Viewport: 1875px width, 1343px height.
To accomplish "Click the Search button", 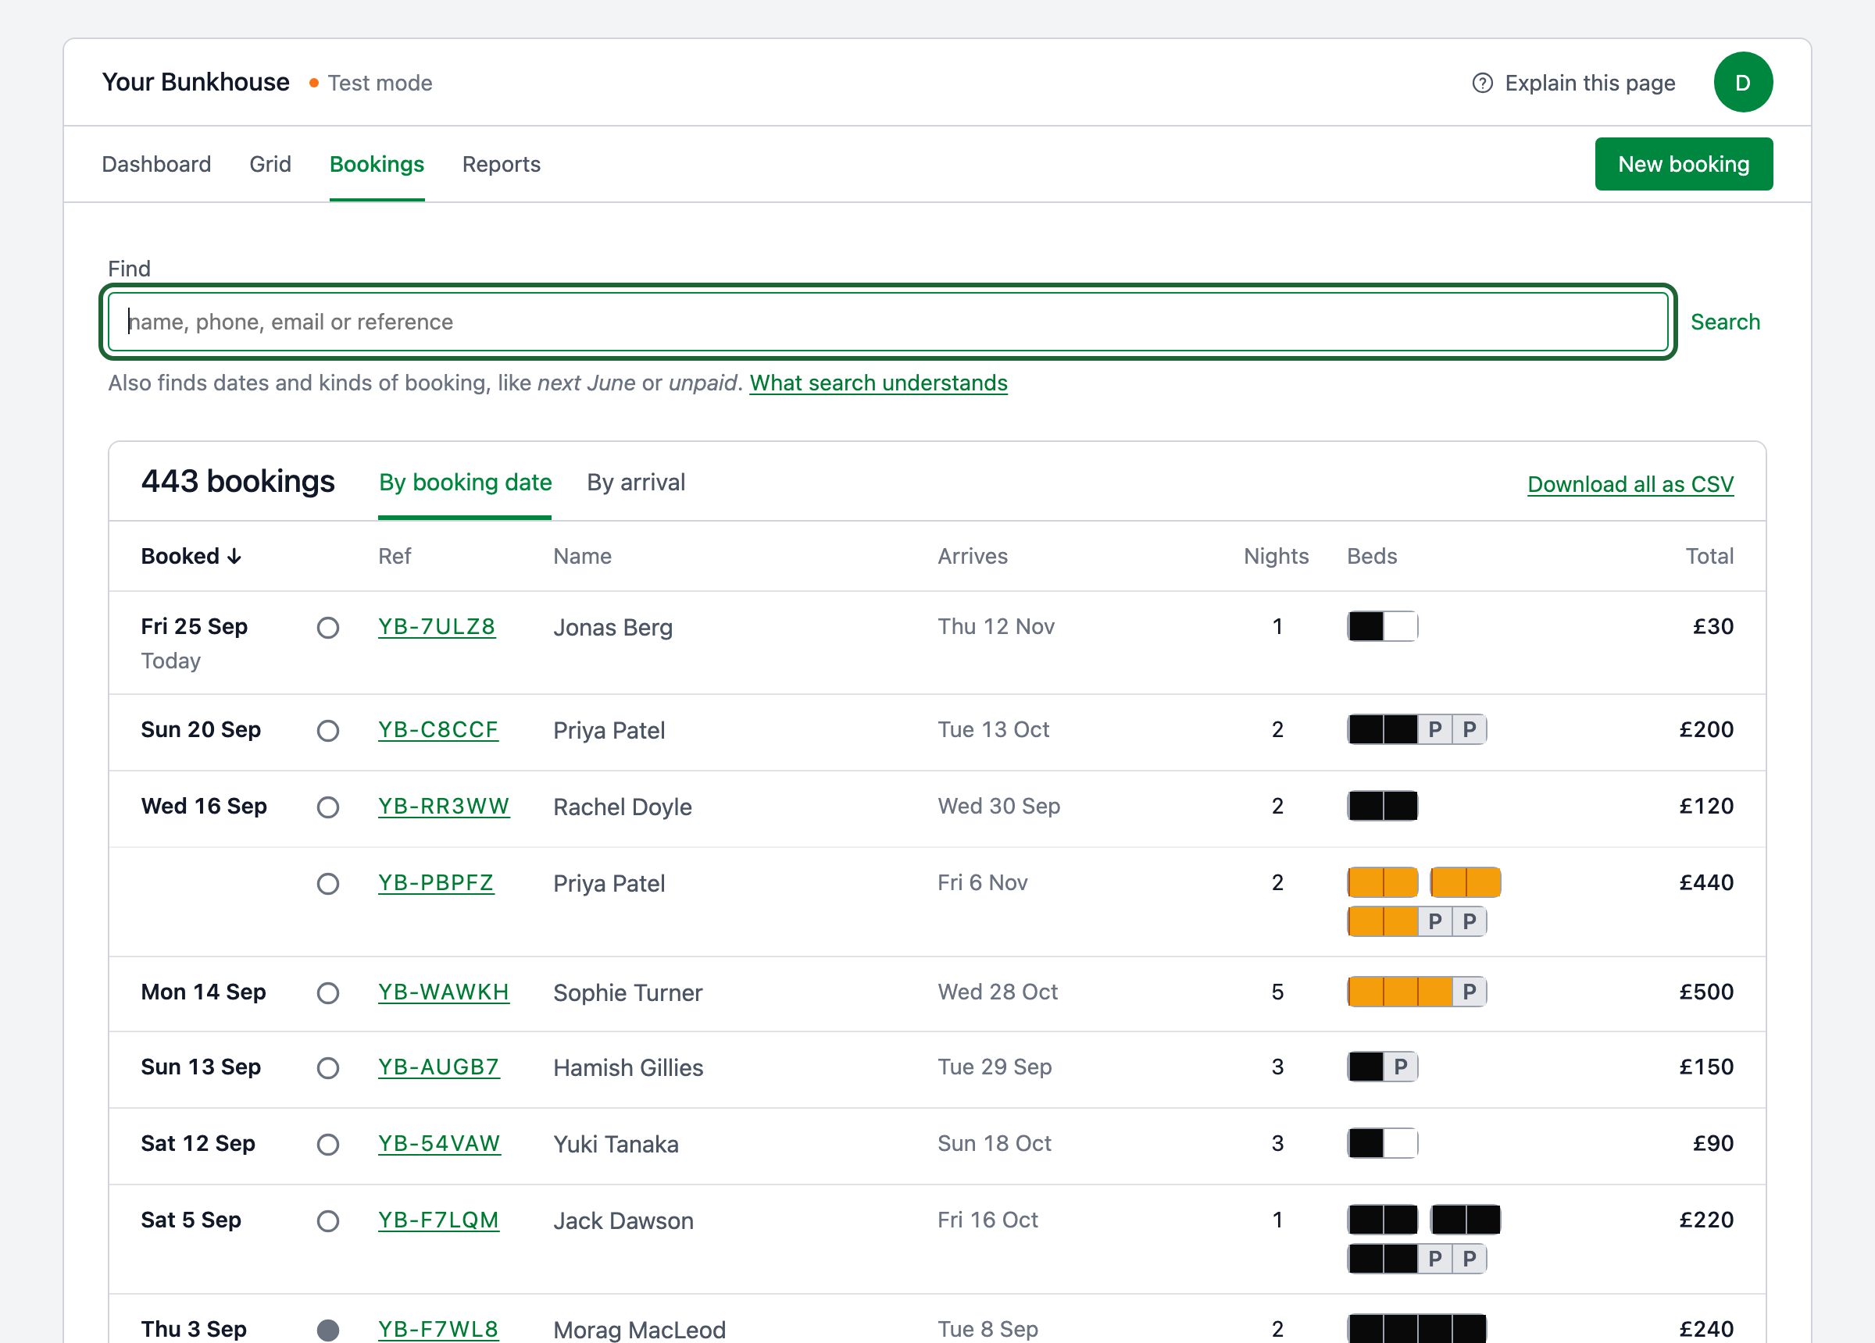I will click(x=1725, y=322).
